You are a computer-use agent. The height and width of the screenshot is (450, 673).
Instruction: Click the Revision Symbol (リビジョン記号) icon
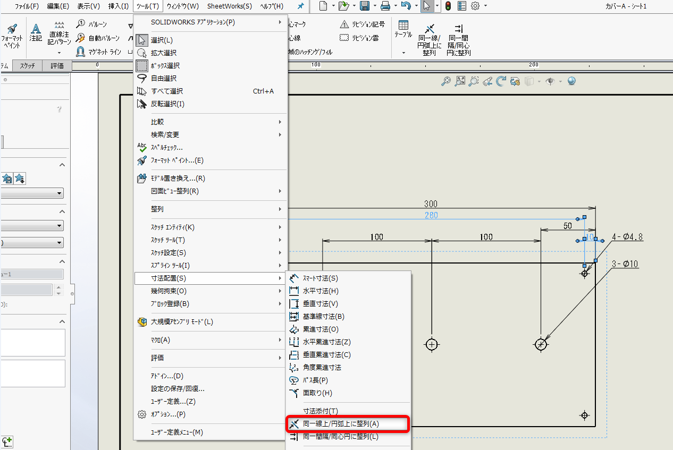click(362, 24)
